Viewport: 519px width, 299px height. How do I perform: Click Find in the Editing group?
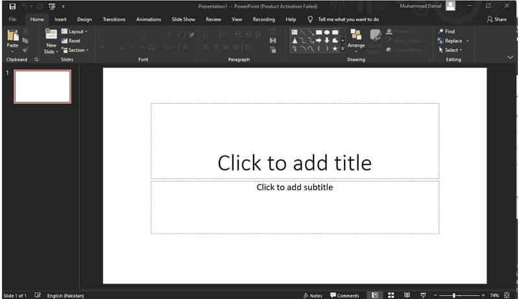(446, 31)
